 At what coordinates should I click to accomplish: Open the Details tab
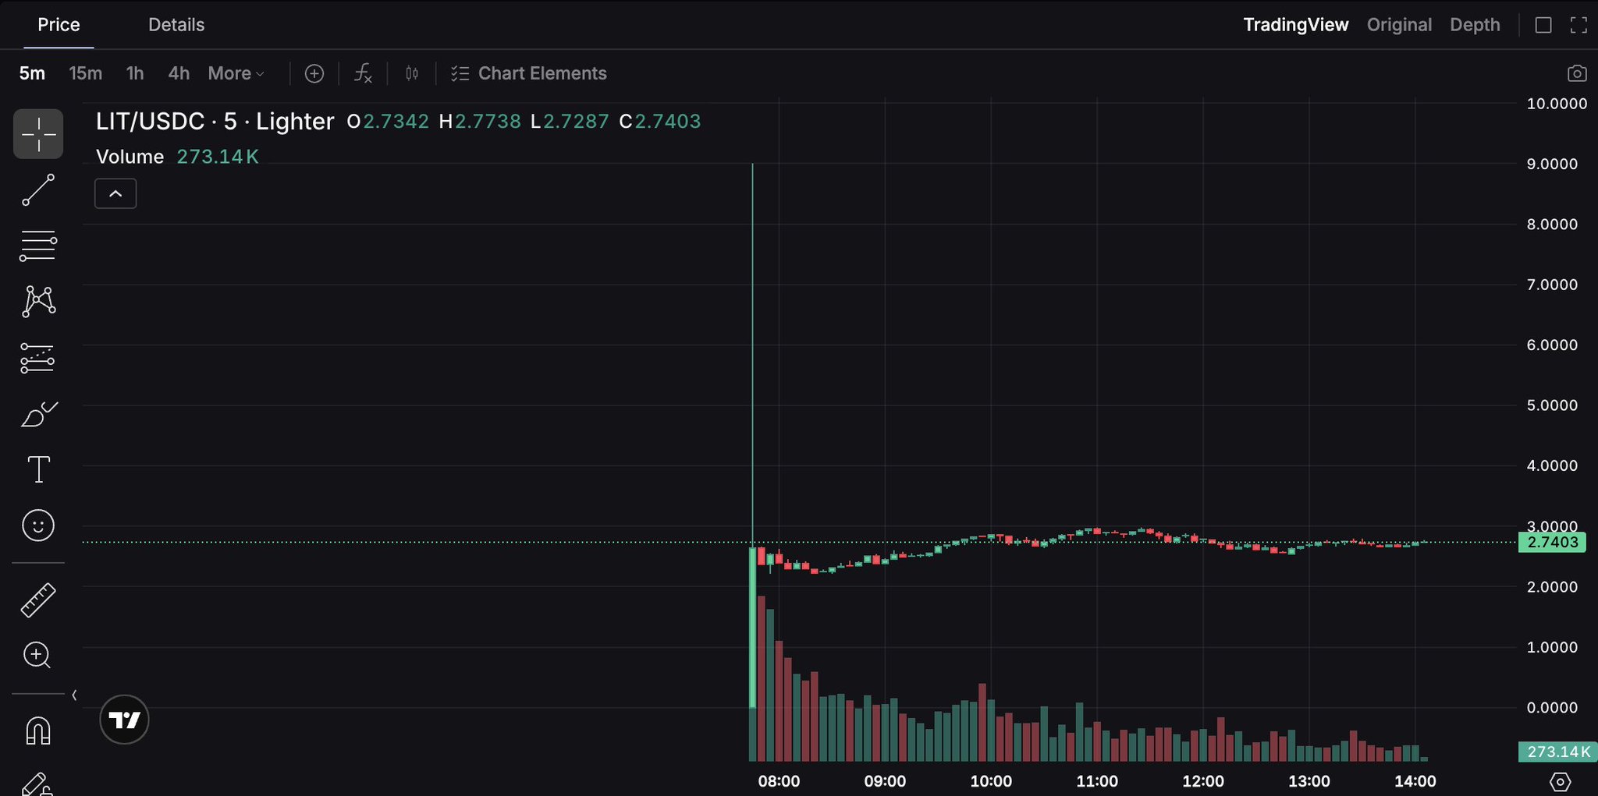(x=176, y=25)
